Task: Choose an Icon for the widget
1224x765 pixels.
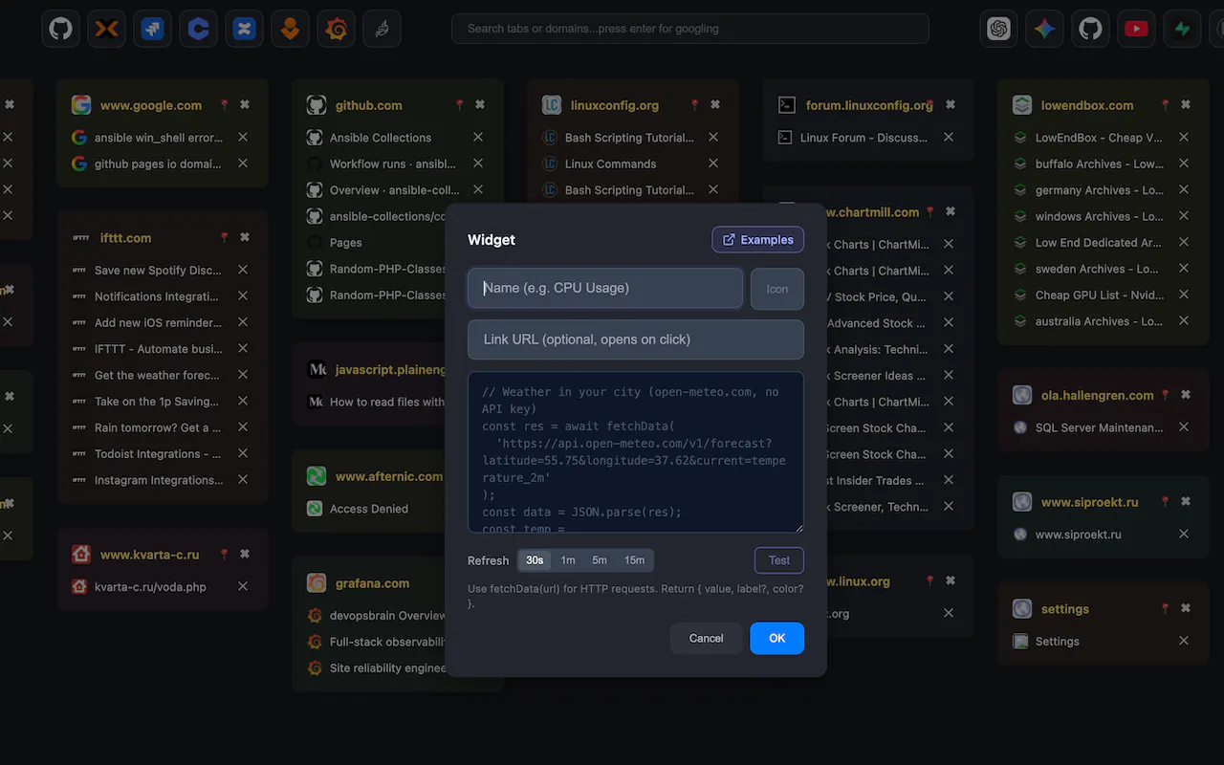Action: [777, 289]
